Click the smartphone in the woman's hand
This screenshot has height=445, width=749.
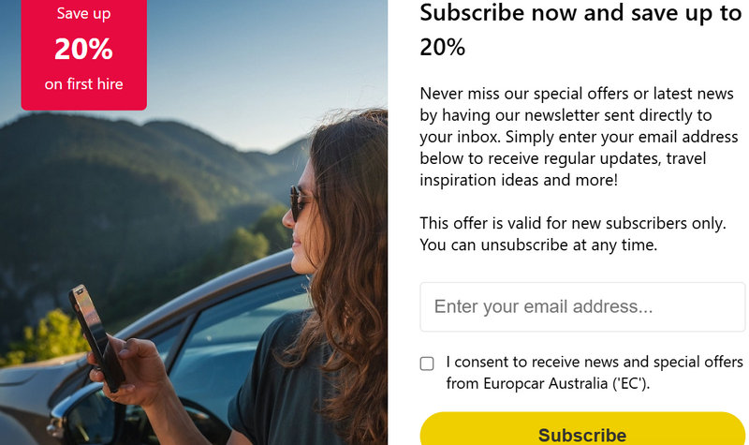(x=95, y=337)
